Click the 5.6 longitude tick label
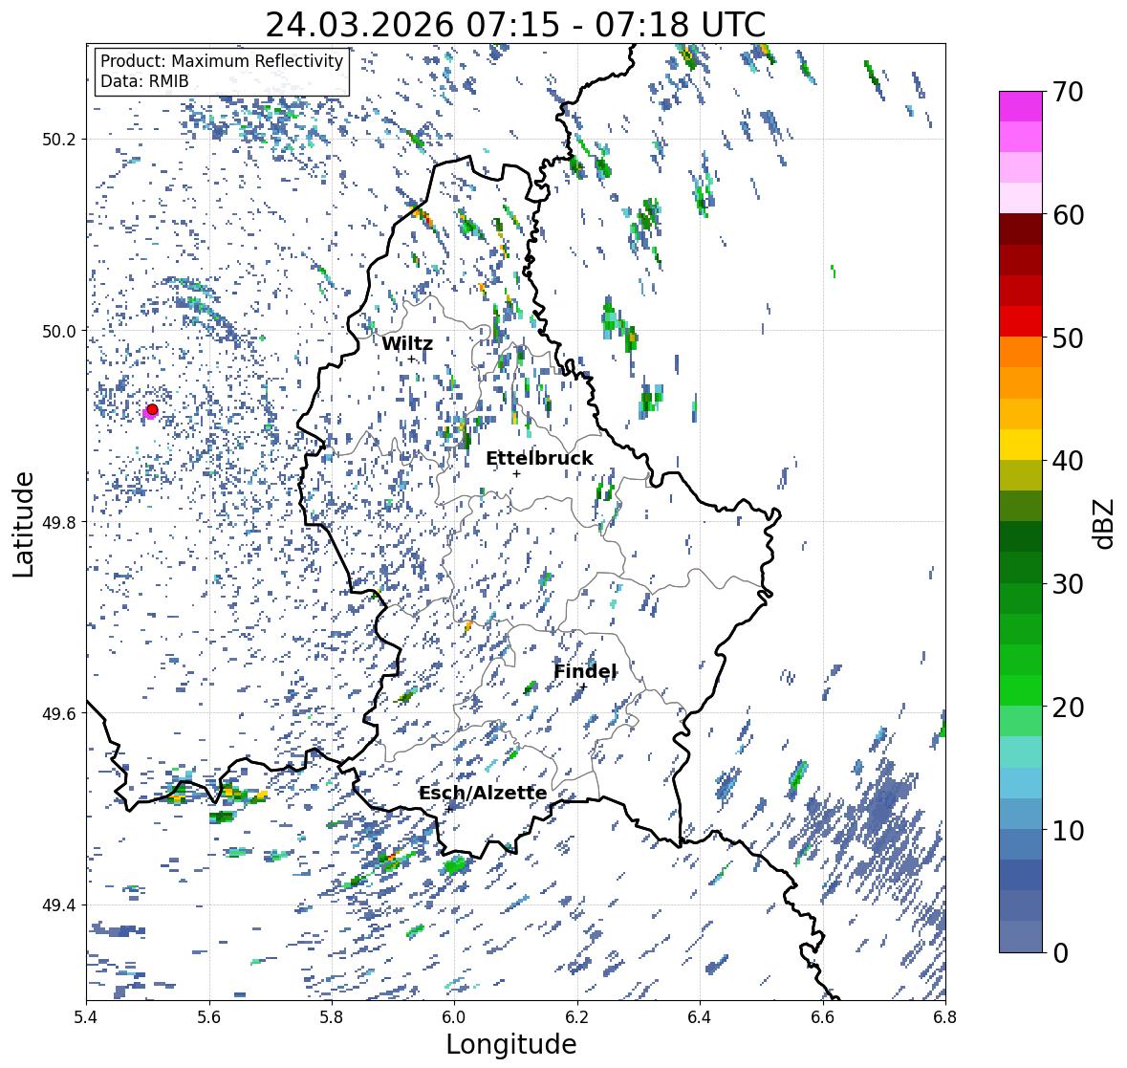Image resolution: width=1127 pixels, height=1068 pixels. pyautogui.click(x=209, y=1017)
